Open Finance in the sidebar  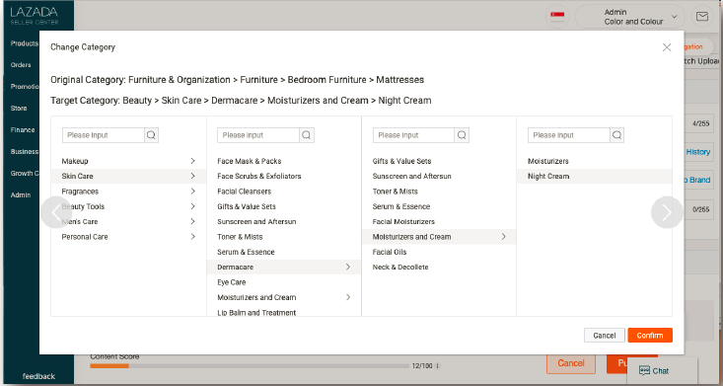click(23, 129)
